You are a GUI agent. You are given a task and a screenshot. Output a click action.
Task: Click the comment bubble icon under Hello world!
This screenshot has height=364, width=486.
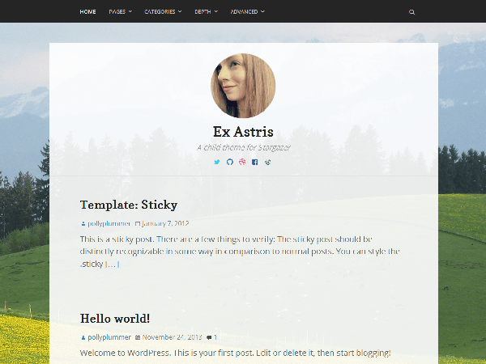coord(210,337)
